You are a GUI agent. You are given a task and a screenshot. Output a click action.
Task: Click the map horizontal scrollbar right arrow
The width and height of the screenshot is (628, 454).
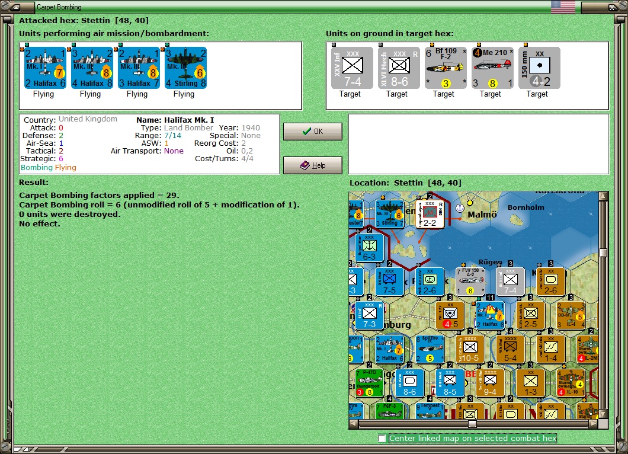[594, 424]
